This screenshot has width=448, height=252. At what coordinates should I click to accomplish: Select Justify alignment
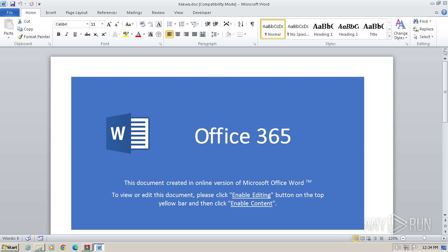[194, 34]
